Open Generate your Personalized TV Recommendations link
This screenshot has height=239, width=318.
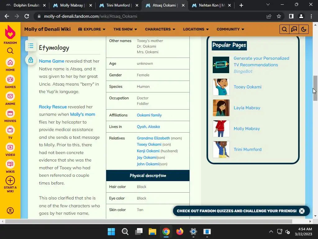click(261, 62)
